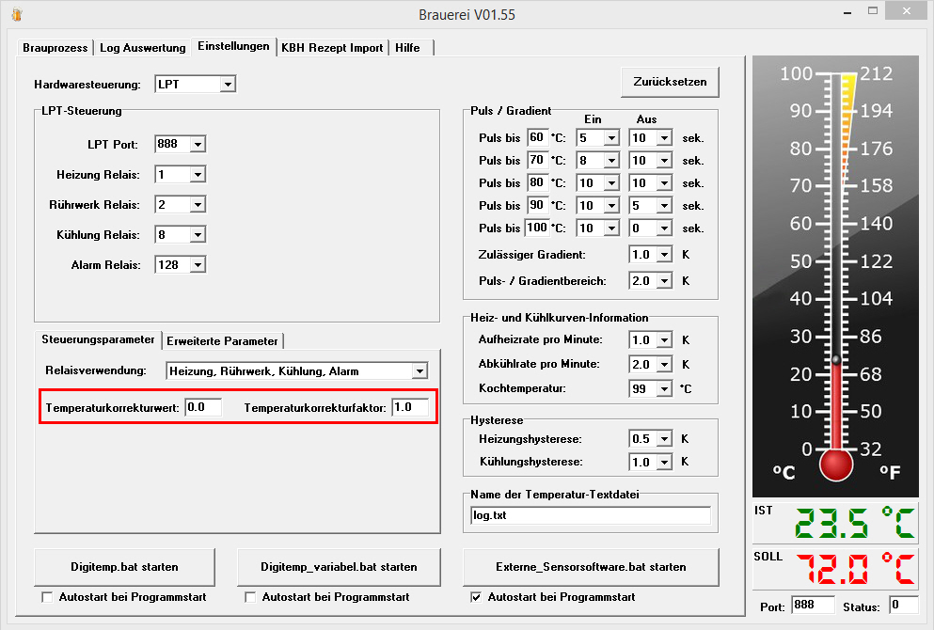
Task: Switch to the Brauprozess tab
Action: 55,48
